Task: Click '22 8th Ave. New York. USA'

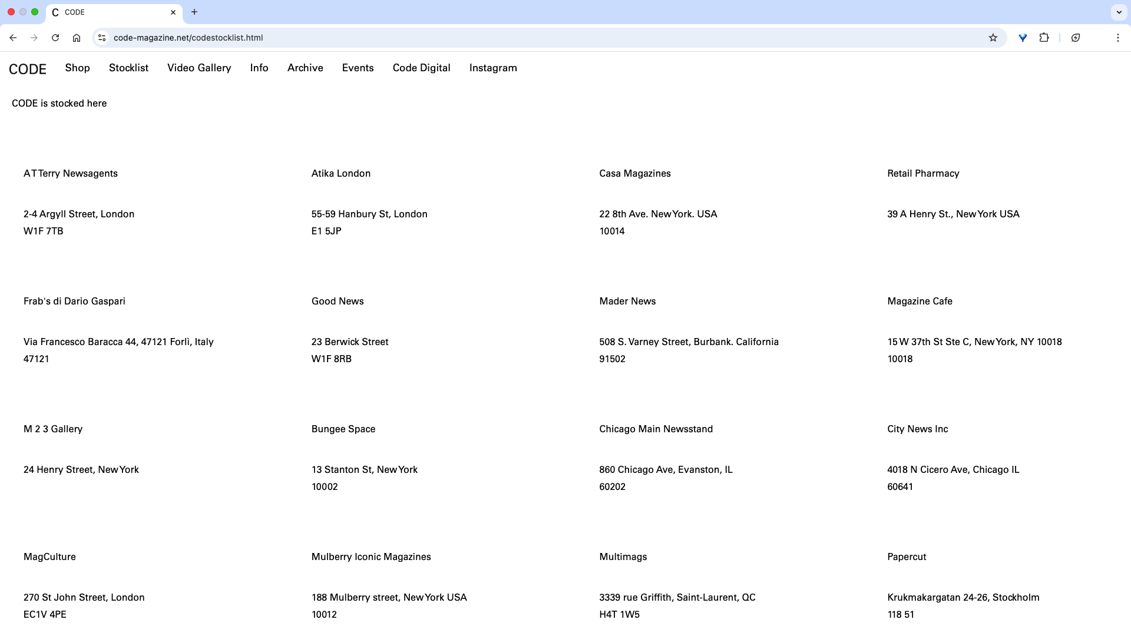Action: pos(658,214)
